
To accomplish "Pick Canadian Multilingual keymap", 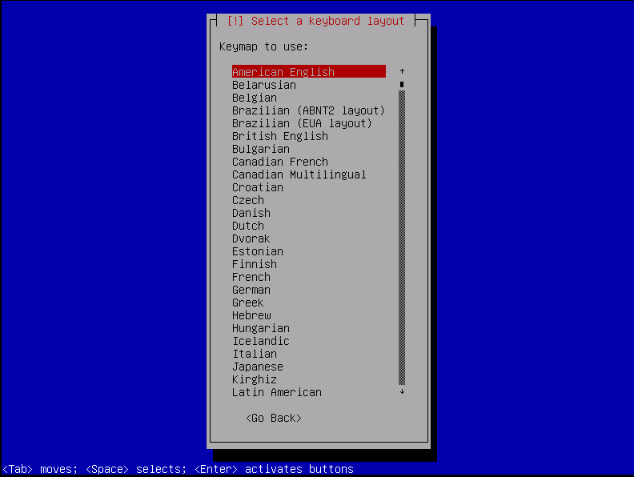I will tap(299, 174).
